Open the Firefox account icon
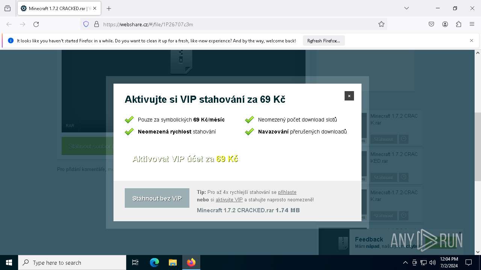 tap(445, 24)
